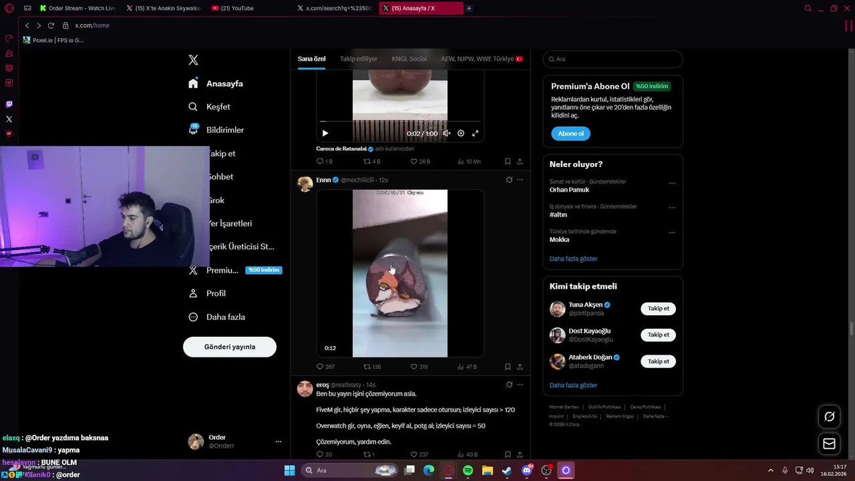
Task: Open Keşfet search page
Action: tap(209, 107)
